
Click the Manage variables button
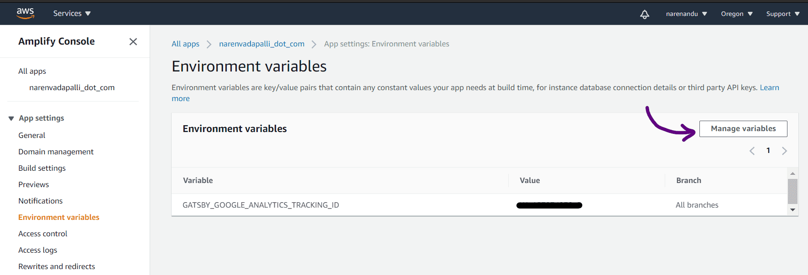[x=743, y=129]
